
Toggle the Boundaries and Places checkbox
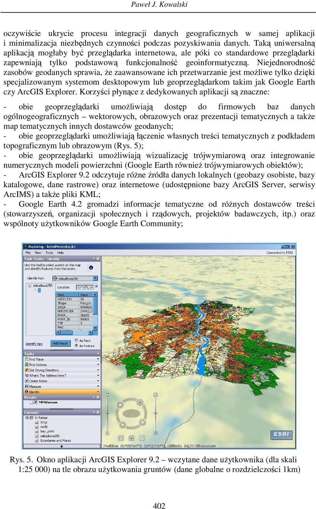(37, 440)
